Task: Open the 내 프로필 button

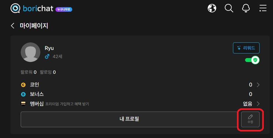Action: (129, 119)
